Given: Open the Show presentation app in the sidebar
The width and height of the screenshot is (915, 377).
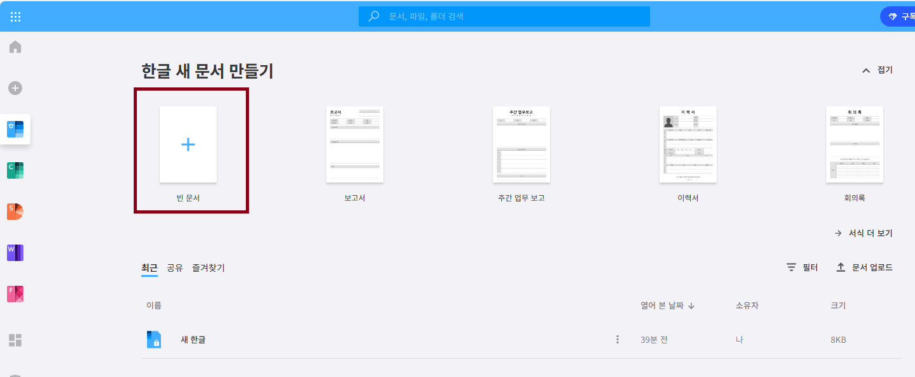Looking at the screenshot, I should [15, 212].
